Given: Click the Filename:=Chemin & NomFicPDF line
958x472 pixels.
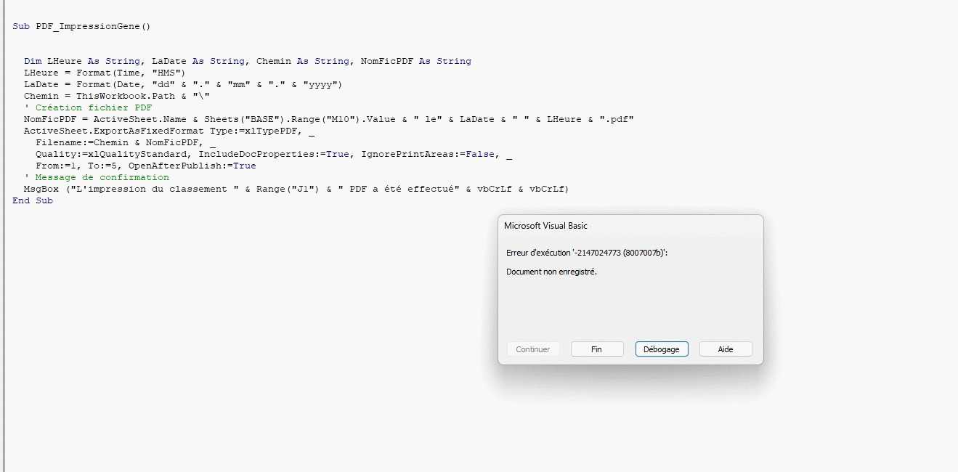Looking at the screenshot, I should [x=124, y=143].
